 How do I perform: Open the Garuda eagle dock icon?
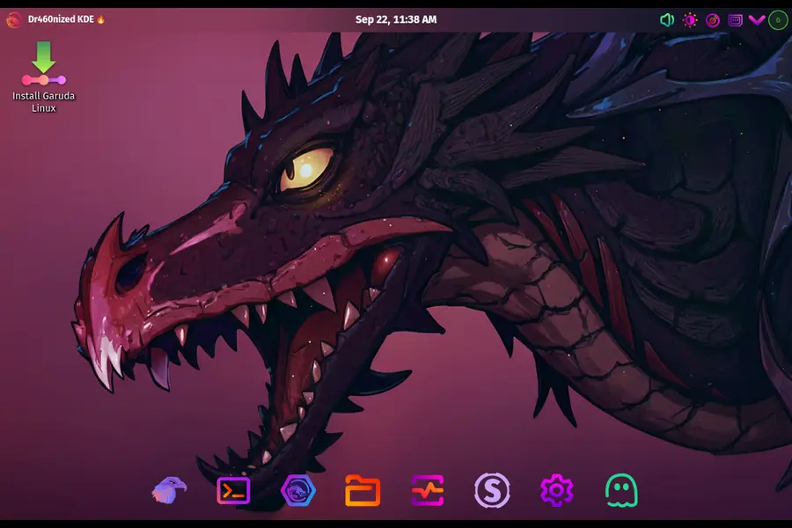[169, 490]
